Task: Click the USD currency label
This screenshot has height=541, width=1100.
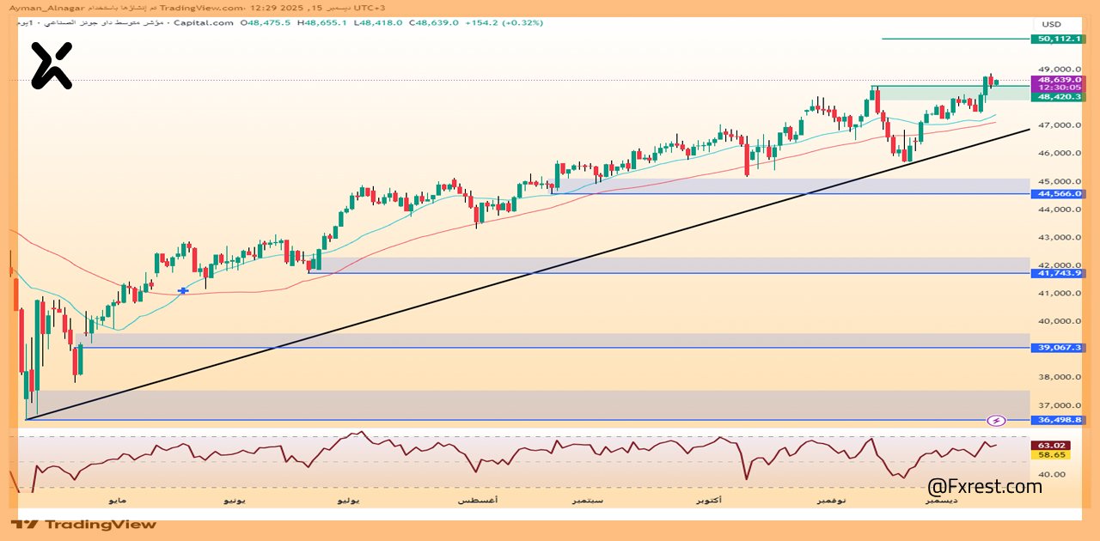Action: [1051, 24]
